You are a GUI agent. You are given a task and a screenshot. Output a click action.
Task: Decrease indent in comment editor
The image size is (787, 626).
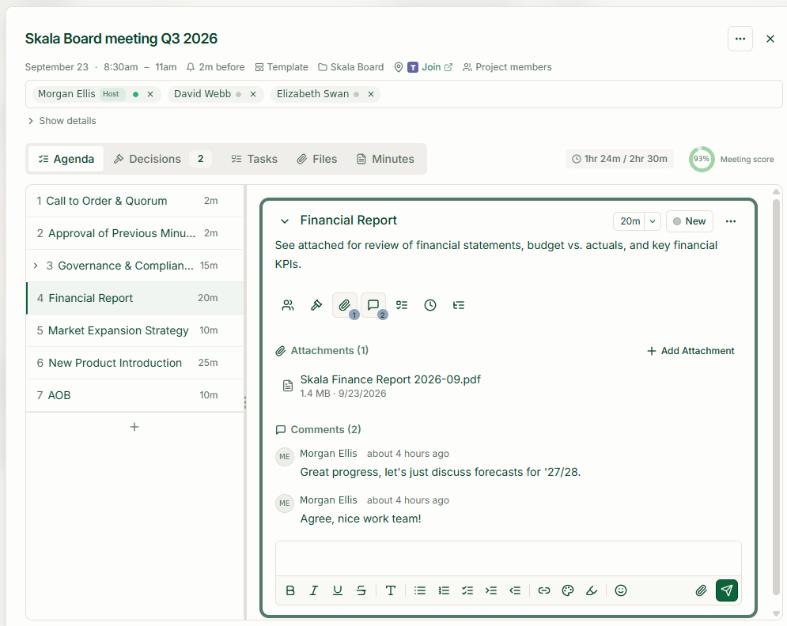515,591
